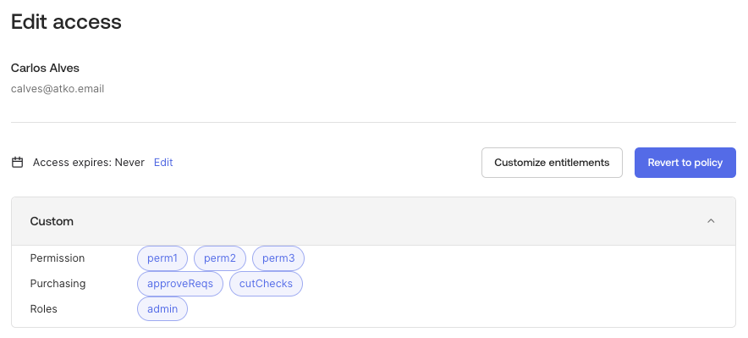Screen dimensions: 748x338
Task: Open Edit link for access expiration
Action: click(x=163, y=163)
